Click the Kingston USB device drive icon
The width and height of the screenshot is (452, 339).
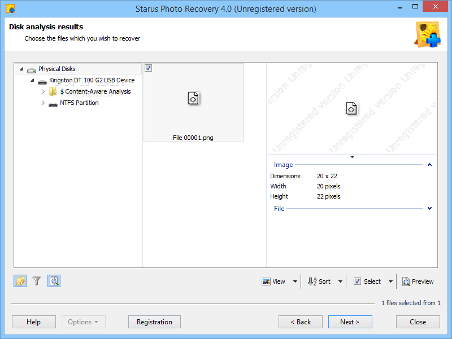42,82
